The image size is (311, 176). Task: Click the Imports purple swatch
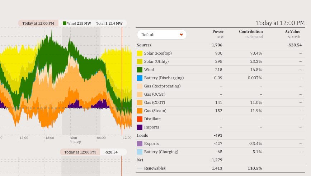140,127
